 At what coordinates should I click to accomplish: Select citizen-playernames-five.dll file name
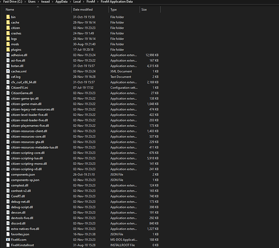pos(30,126)
